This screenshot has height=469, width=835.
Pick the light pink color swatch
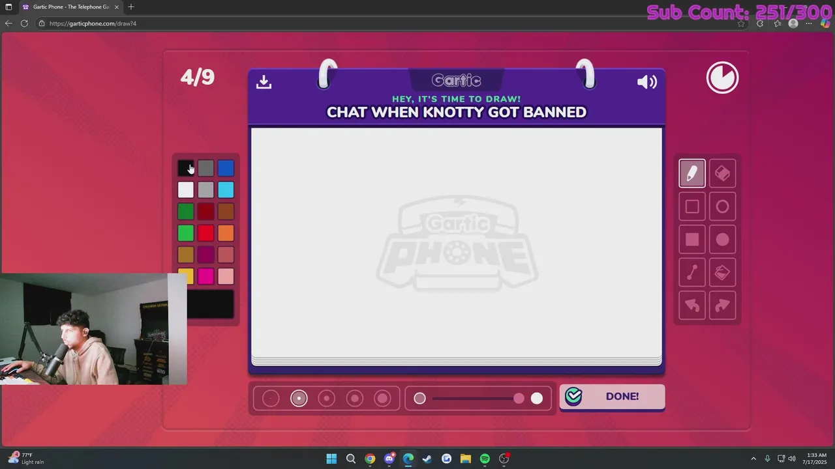pyautogui.click(x=226, y=276)
